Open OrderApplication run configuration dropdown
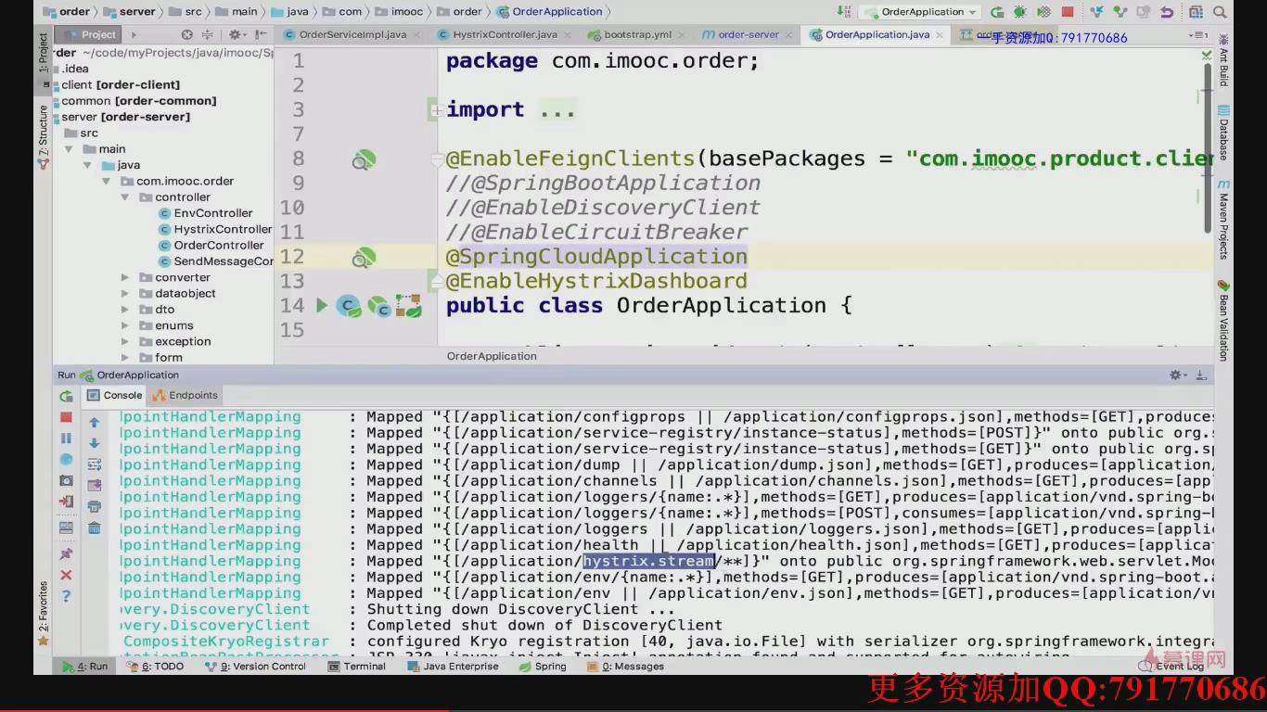Viewport: 1267px width, 712px height. click(920, 12)
